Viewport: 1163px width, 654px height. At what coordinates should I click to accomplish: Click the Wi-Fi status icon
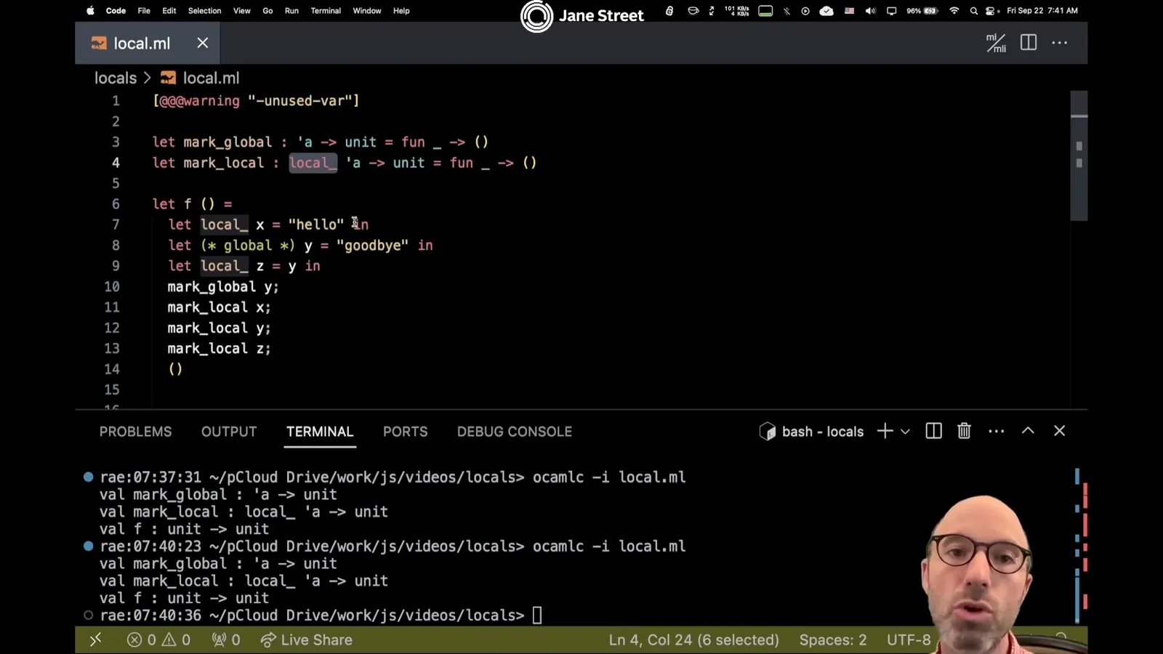pos(954,11)
